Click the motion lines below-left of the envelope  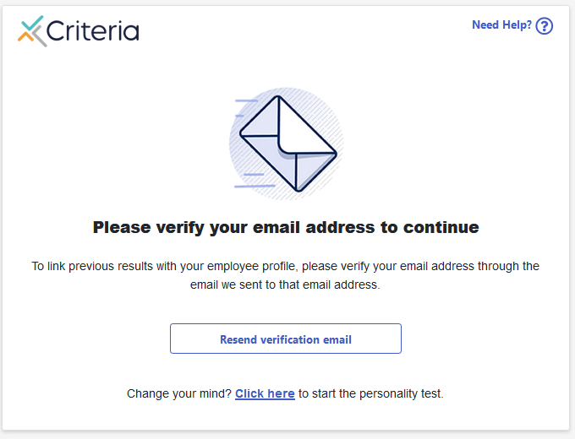(x=254, y=181)
